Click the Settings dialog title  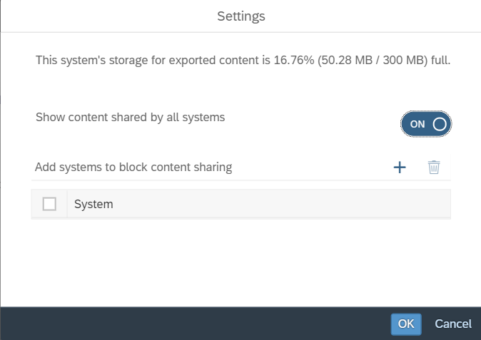[241, 16]
